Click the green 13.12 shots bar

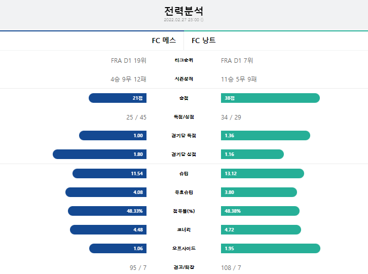263,174
